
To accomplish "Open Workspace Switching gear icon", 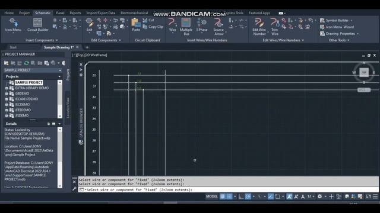I will (x=319, y=196).
